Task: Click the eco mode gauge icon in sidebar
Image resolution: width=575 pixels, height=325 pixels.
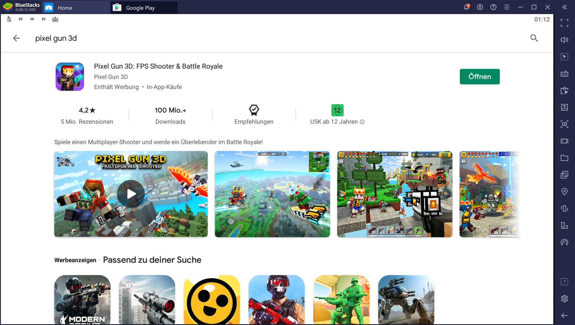Action: click(564, 242)
